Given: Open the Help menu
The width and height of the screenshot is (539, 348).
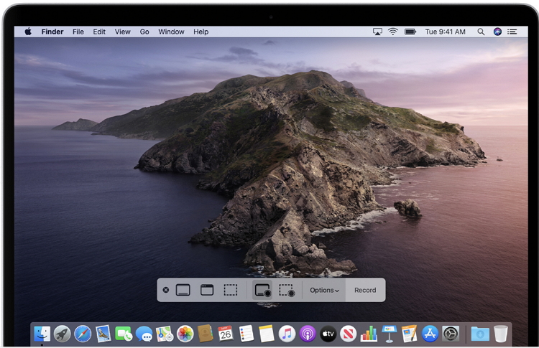Looking at the screenshot, I should point(201,32).
